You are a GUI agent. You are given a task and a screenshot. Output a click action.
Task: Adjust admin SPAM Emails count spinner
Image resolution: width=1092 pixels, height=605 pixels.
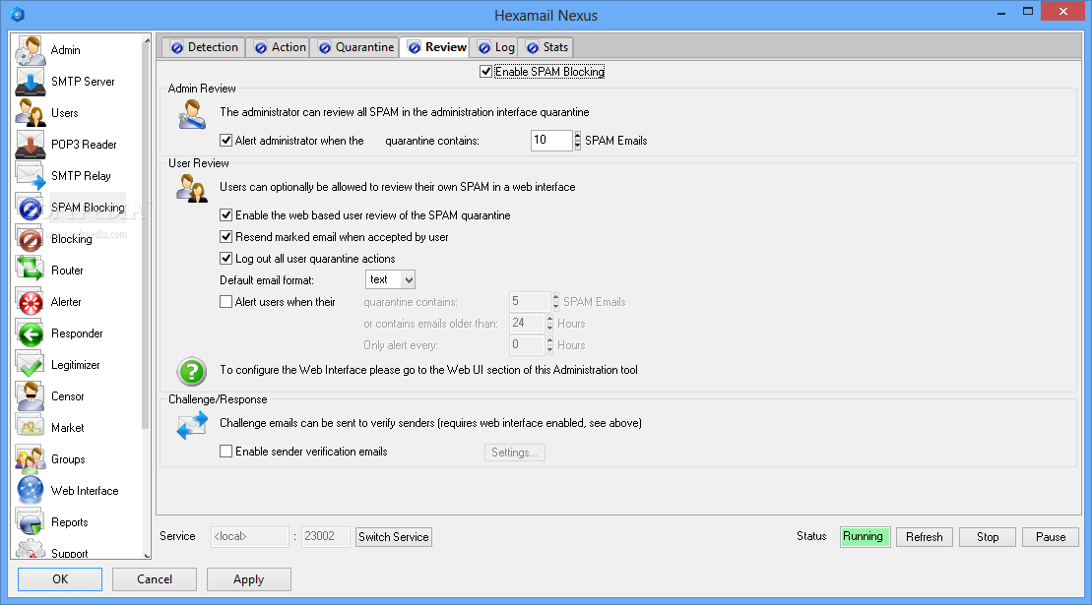tap(577, 141)
